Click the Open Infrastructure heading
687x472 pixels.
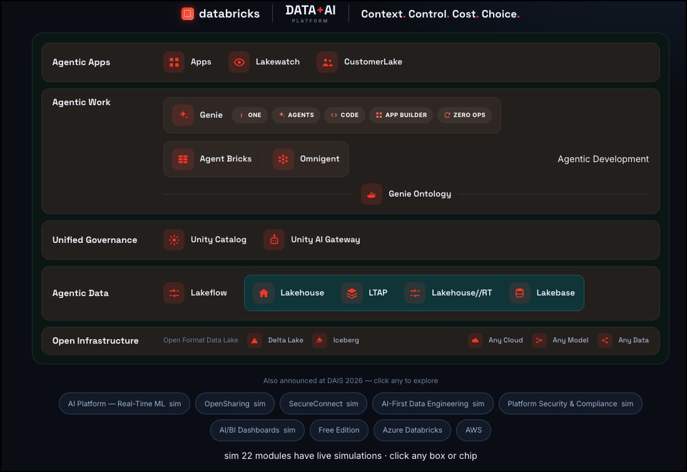click(x=95, y=341)
